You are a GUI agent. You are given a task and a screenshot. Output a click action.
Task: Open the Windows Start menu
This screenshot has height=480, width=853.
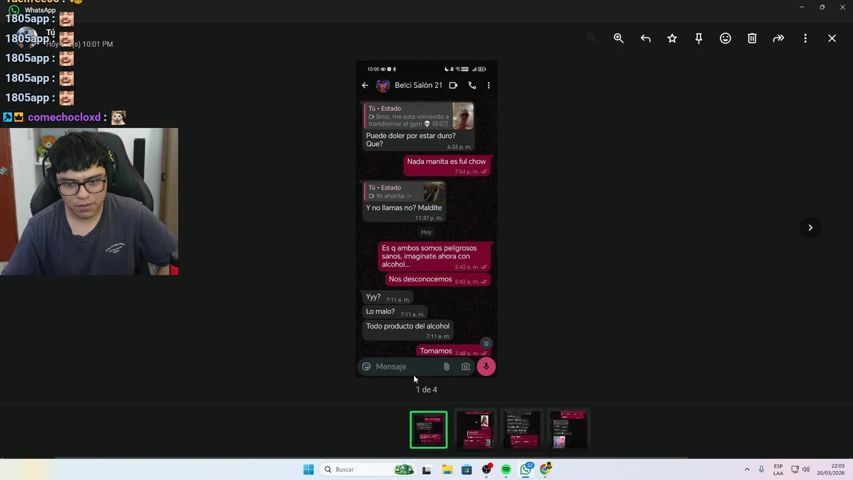pos(309,469)
